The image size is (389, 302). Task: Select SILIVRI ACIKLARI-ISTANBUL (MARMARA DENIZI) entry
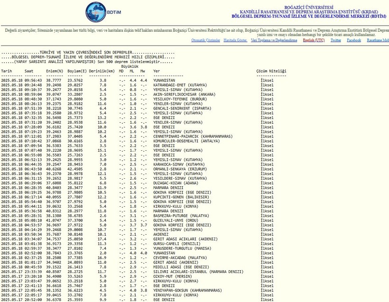[x=198, y=272]
